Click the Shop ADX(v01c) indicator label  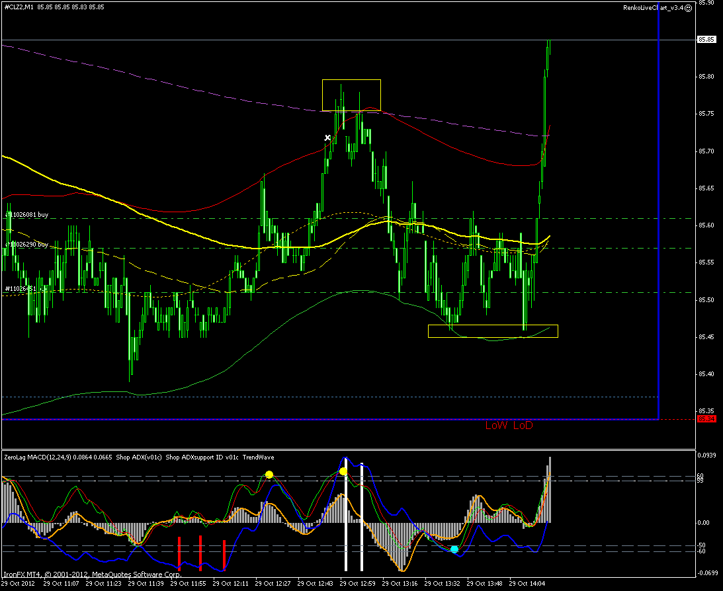tap(139, 457)
